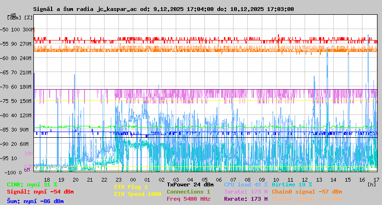Click the Freq 5400 MHz legend label
Screen dimensions: 382x205
[188, 199]
